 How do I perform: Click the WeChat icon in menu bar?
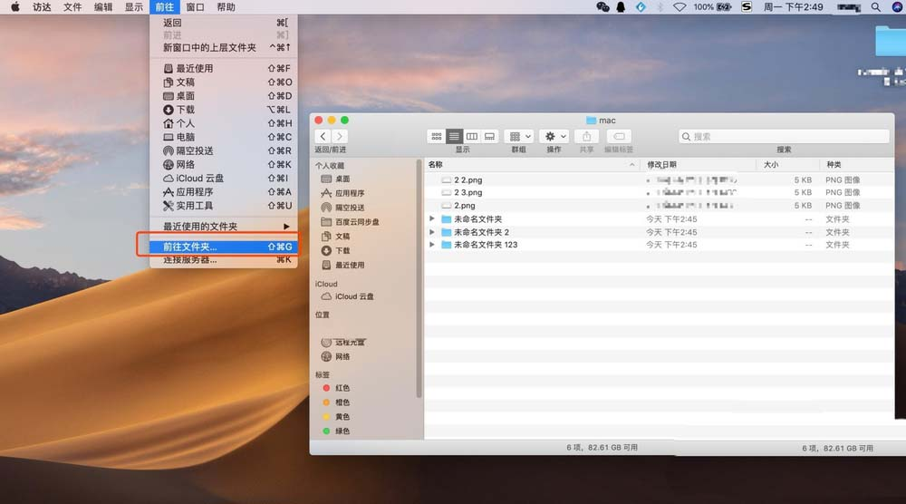[x=602, y=7]
